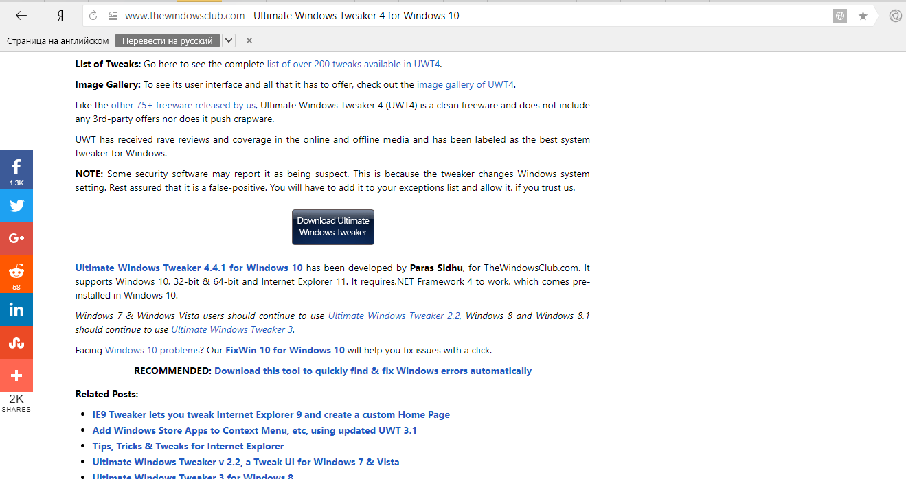Share the page on Reddit
This screenshot has height=479, width=906.
[x=16, y=274]
